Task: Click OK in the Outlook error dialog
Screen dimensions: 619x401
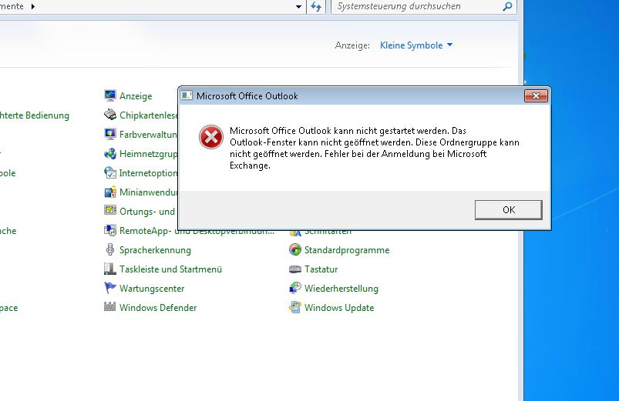Action: [509, 210]
